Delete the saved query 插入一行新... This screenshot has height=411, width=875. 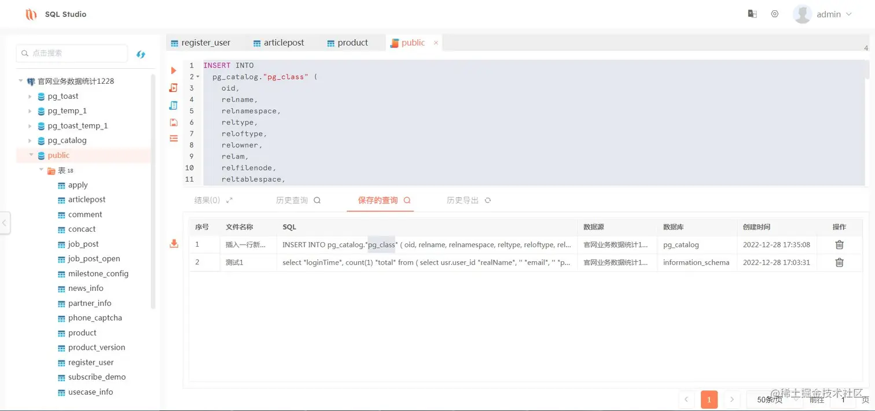point(839,245)
